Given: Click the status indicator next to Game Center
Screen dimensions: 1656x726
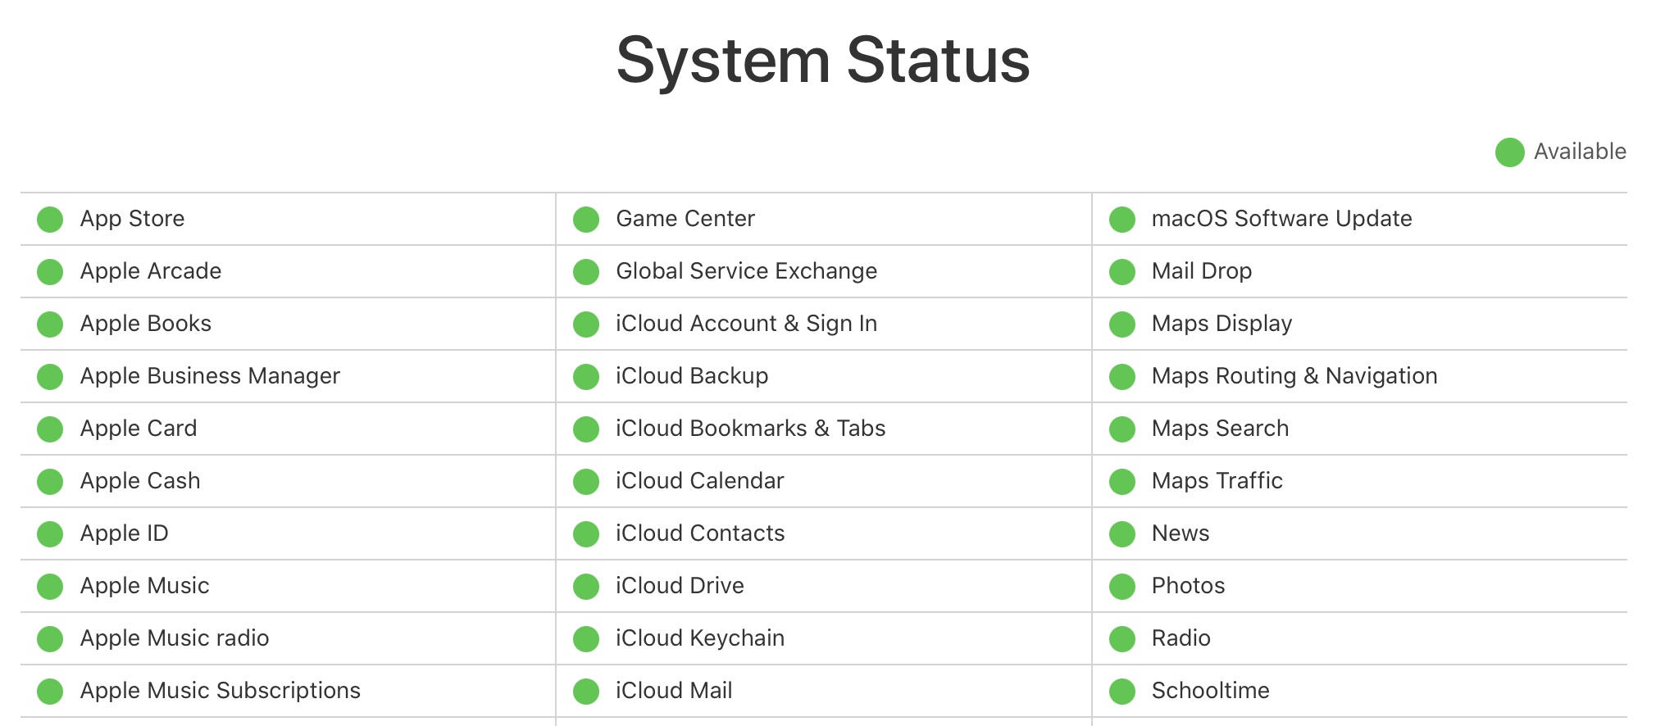Looking at the screenshot, I should coord(586,220).
